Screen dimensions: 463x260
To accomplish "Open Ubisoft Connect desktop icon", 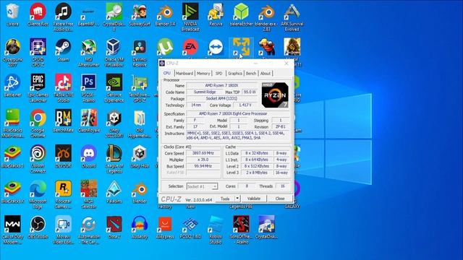I will [38, 159].
